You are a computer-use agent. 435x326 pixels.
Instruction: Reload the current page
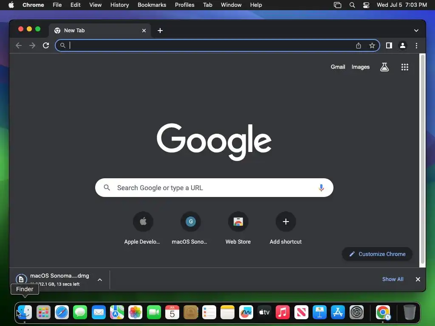click(x=46, y=45)
